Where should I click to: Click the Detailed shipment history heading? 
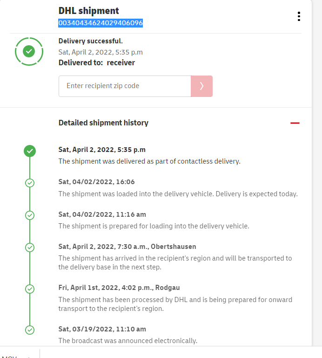[103, 123]
